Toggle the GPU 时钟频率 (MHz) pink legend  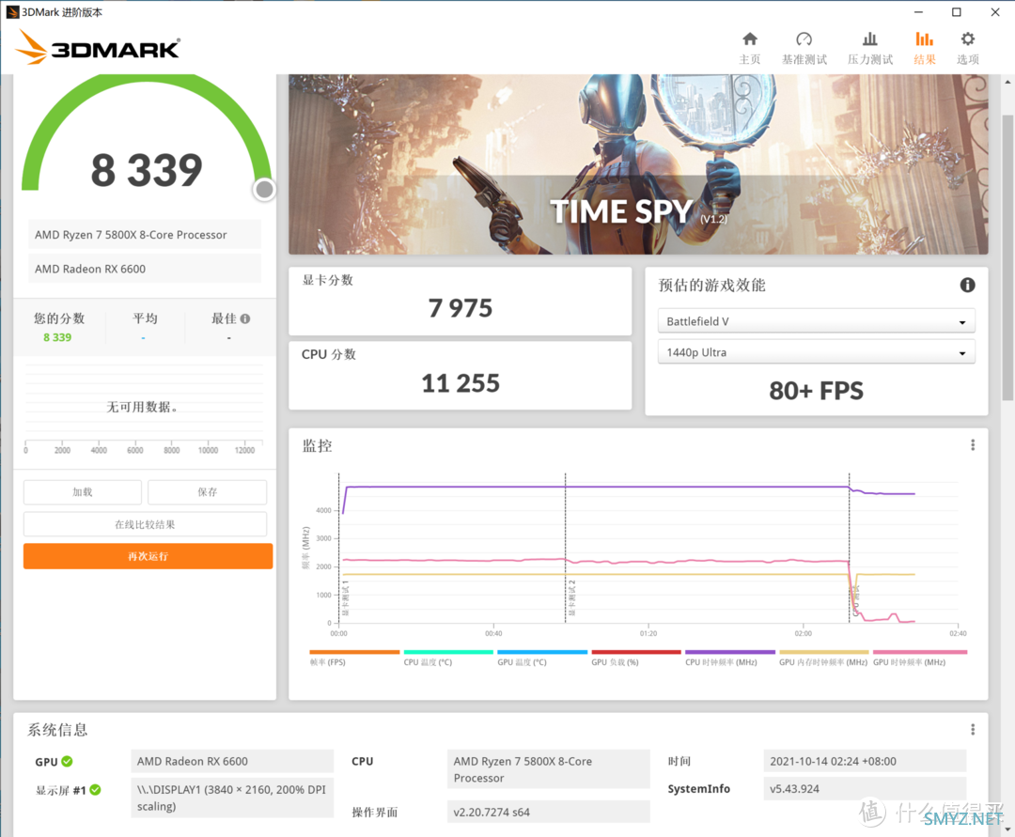tap(919, 658)
